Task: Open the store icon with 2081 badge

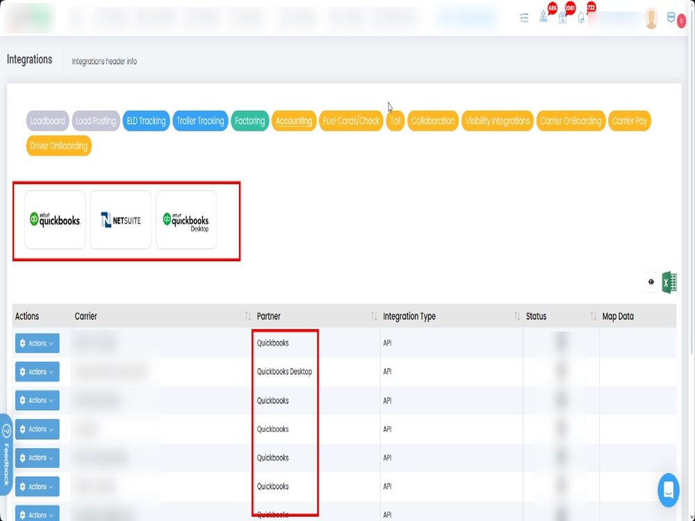Action: point(562,17)
